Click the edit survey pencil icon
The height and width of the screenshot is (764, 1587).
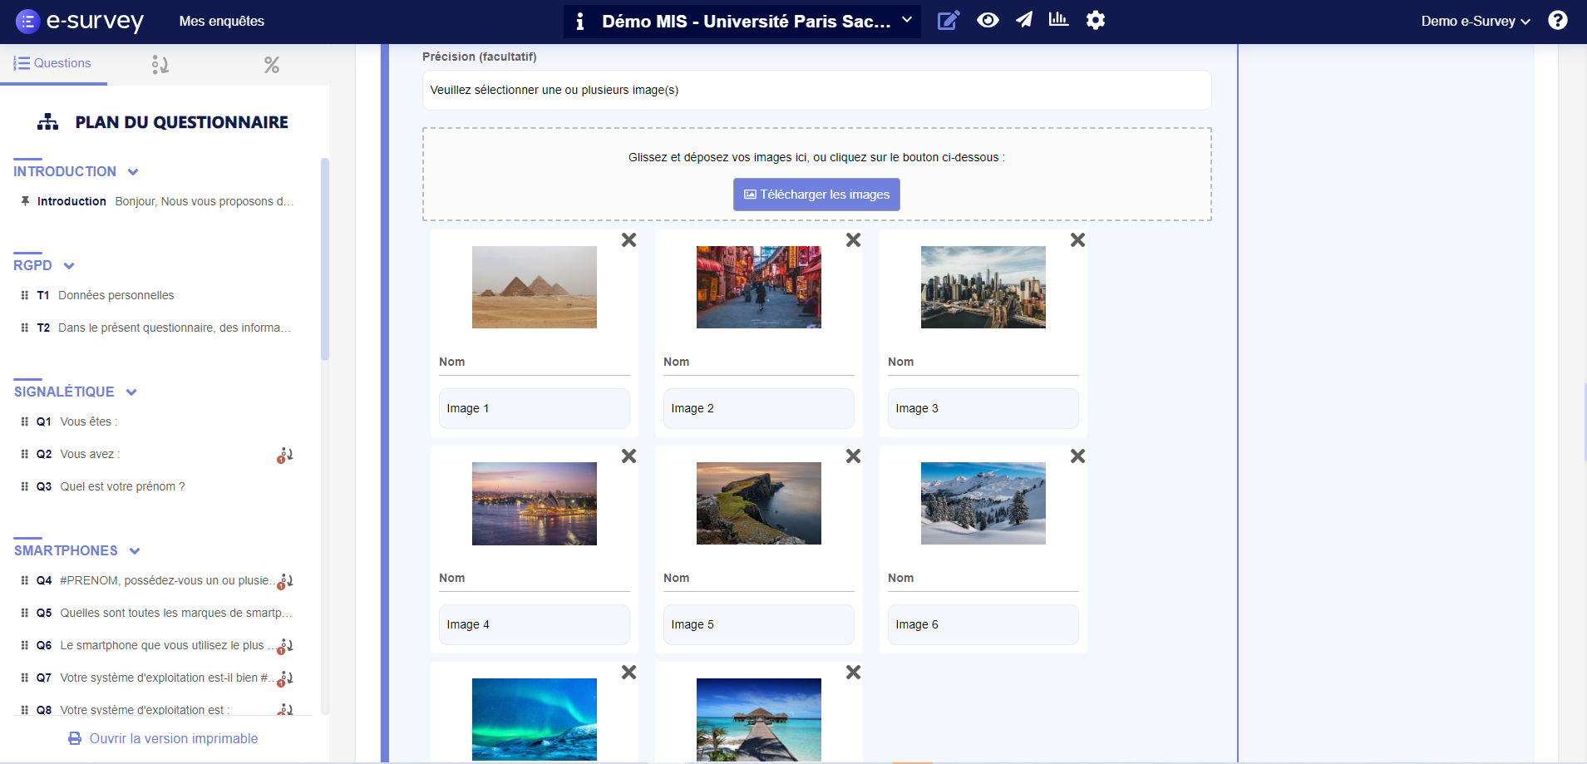pos(949,20)
